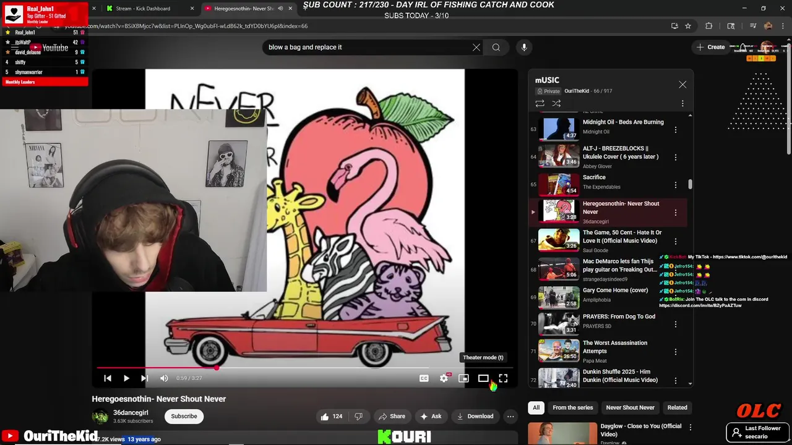Mute the Heregoesnothin browser tab audio icon
This screenshot has height=445, width=792.
[x=280, y=9]
